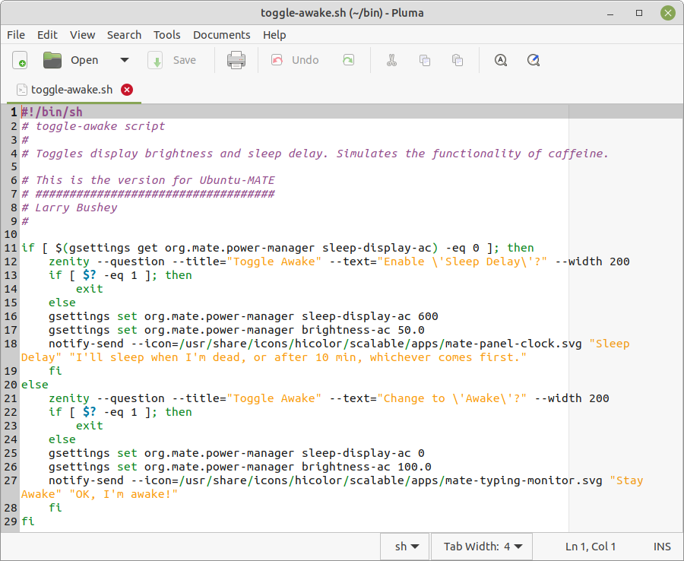Click the Redo icon
The image size is (684, 561).
(349, 60)
